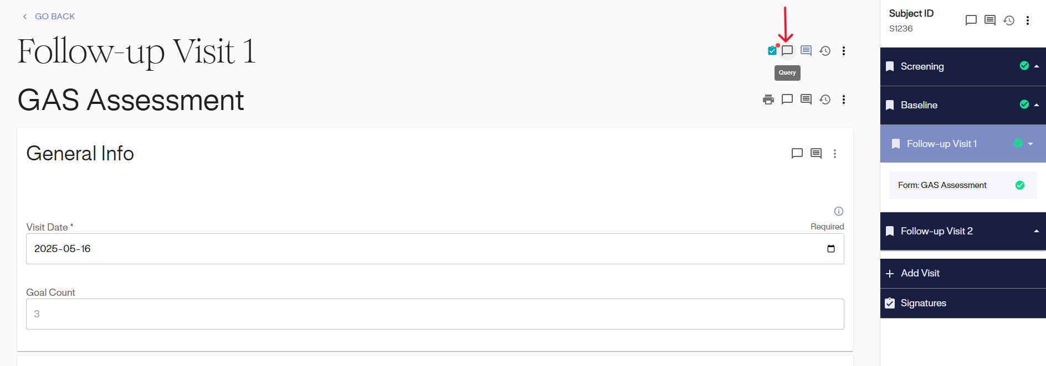Open blue comments icon beside Follow-up Visit 1 title
1046x366 pixels.
pos(806,51)
